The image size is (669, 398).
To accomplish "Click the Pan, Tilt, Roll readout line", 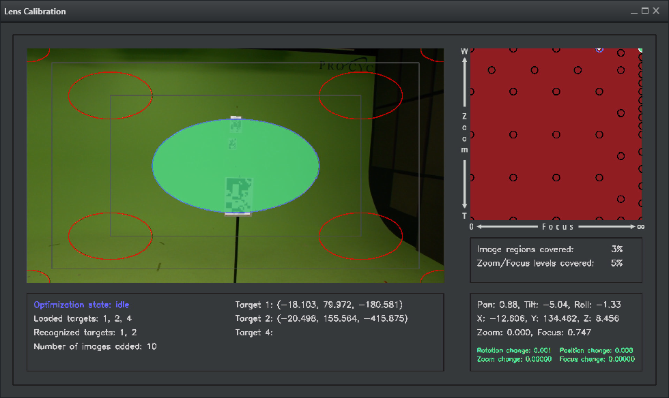I will point(549,305).
